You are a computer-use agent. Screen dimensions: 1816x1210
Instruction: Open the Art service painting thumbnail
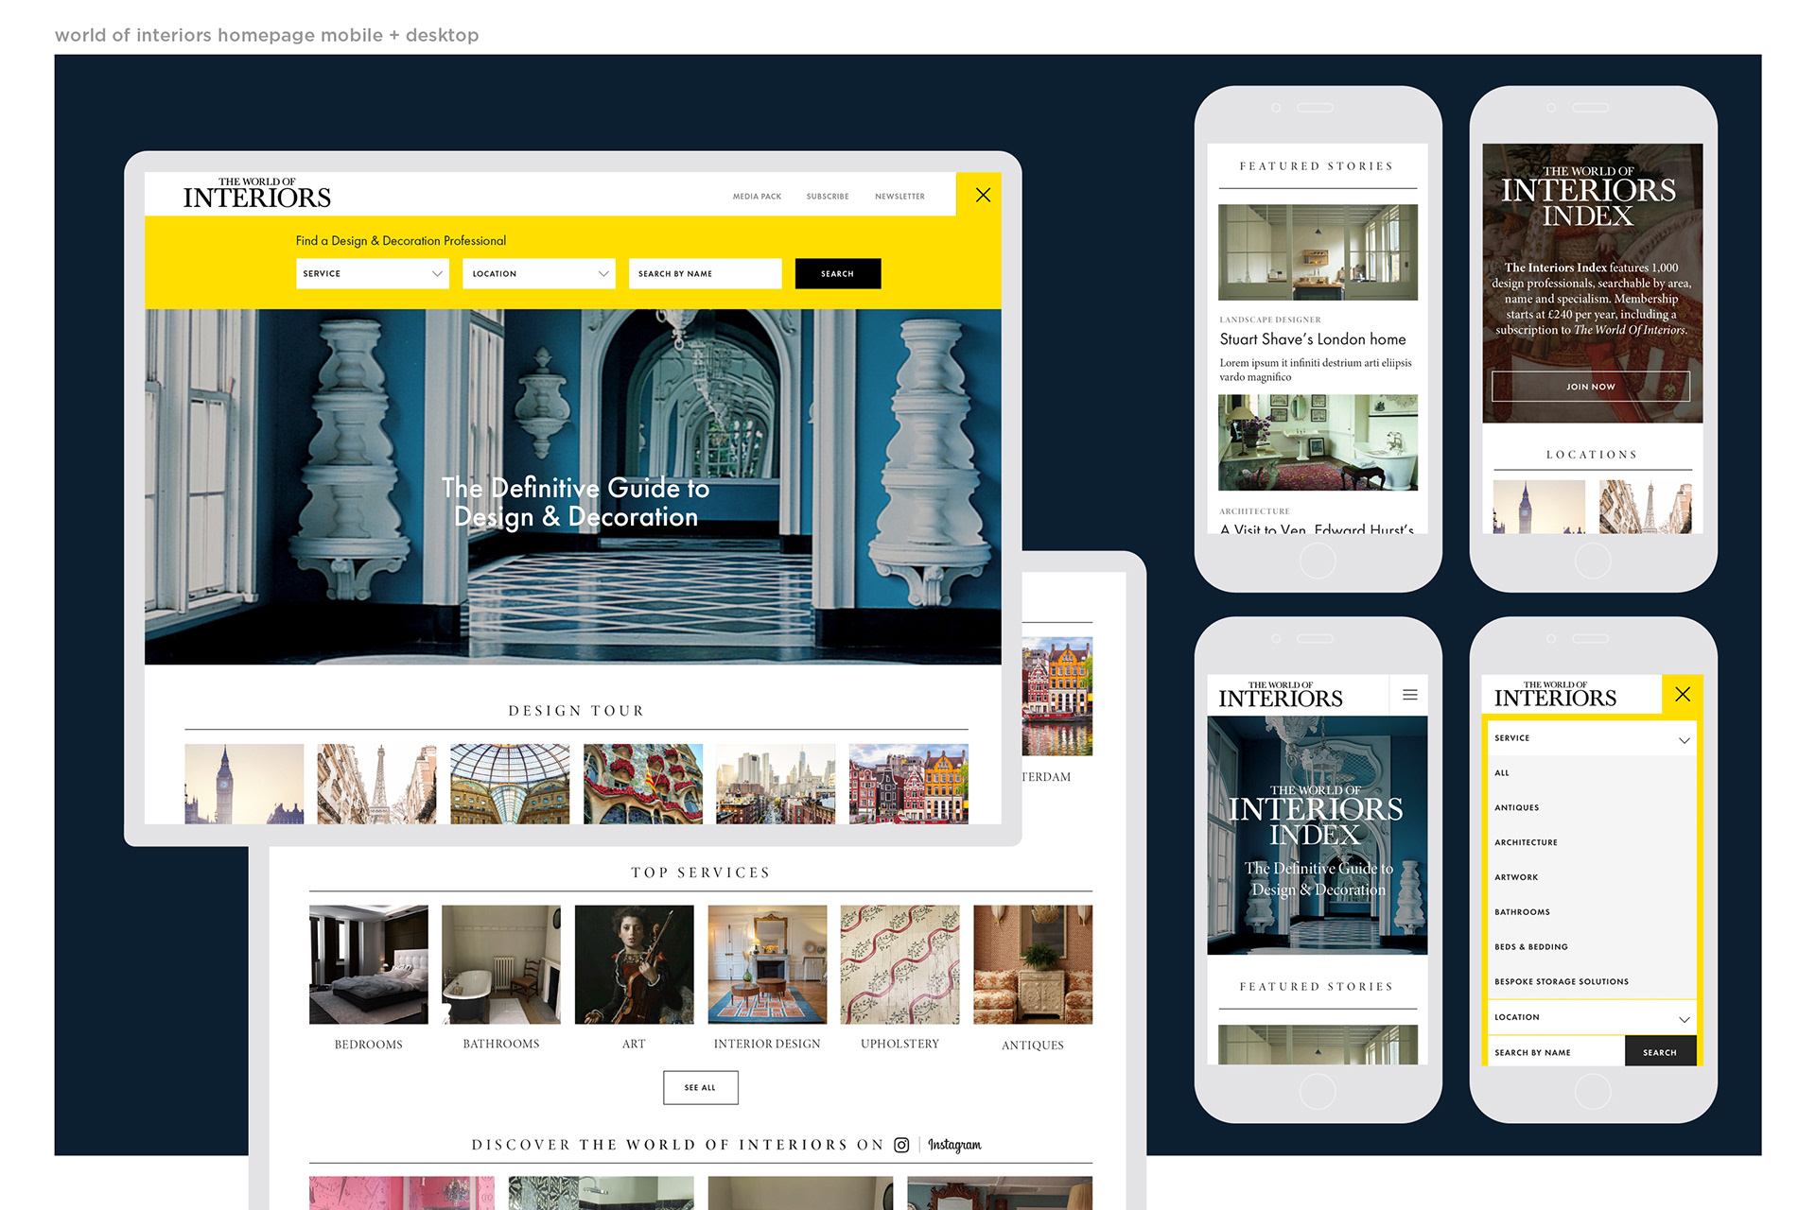tap(635, 964)
